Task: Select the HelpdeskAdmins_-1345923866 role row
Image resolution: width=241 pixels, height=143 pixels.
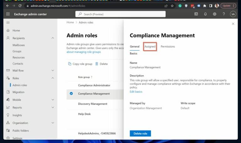Action: pyautogui.click(x=95, y=133)
